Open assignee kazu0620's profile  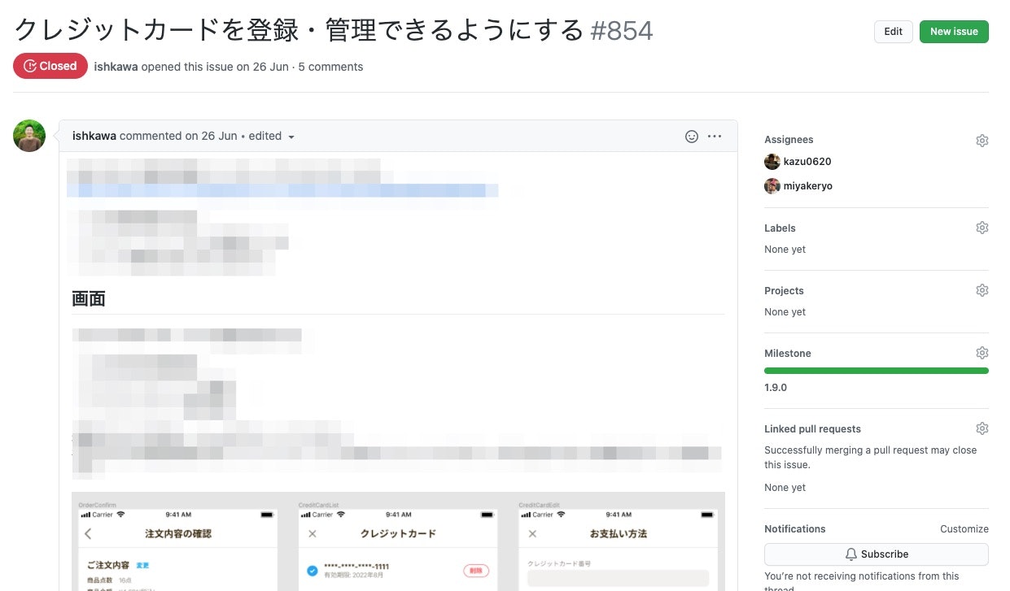[807, 162]
